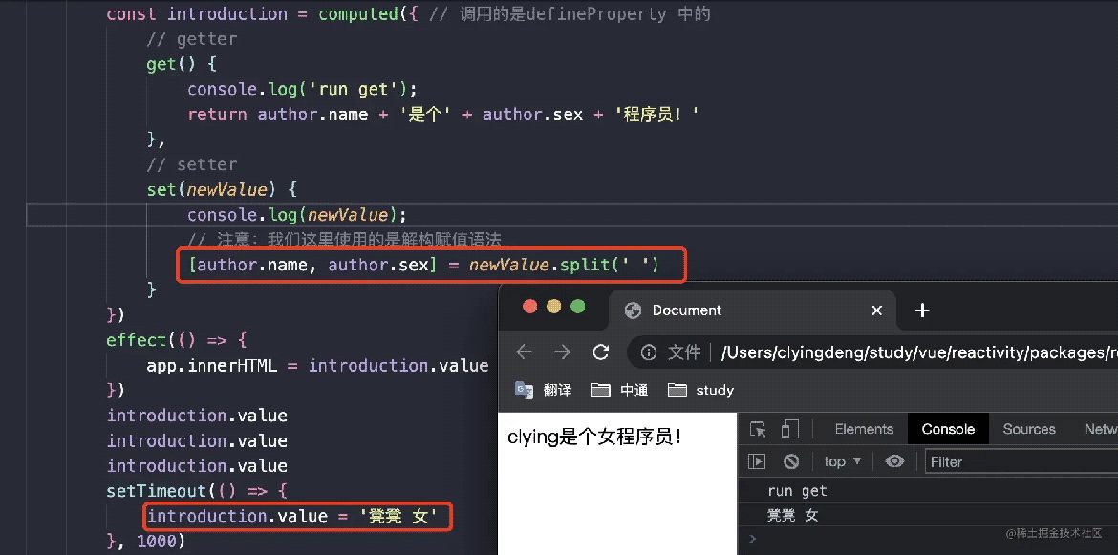Open a new browser tab
1118x555 pixels.
(x=922, y=310)
